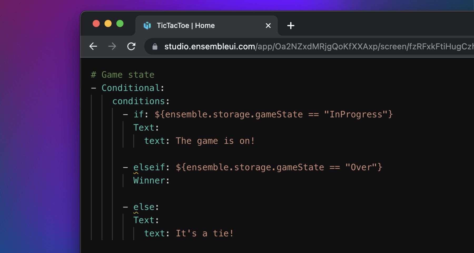Screen dimensions: 474x253
Task: Close the TicTacToe | Home tab
Action: click(268, 26)
